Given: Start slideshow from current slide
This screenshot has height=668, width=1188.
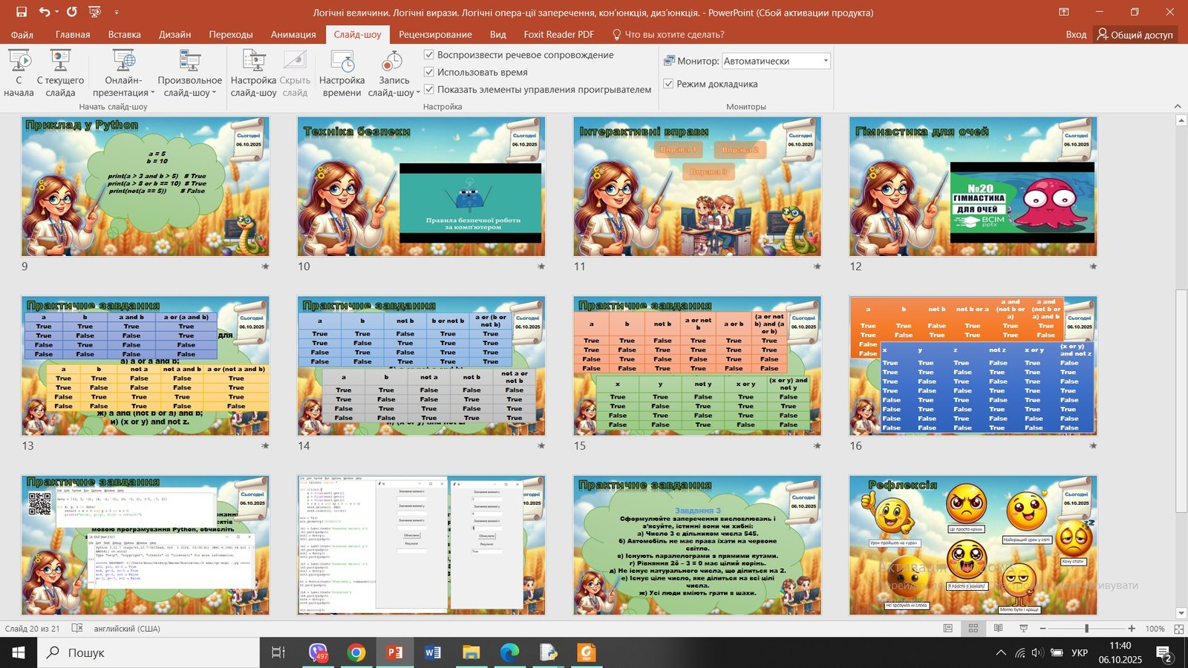Looking at the screenshot, I should click(60, 73).
